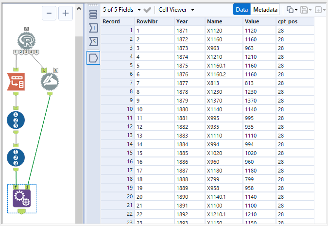Show all messages list icon in results
The image size is (328, 226).
tap(93, 14)
